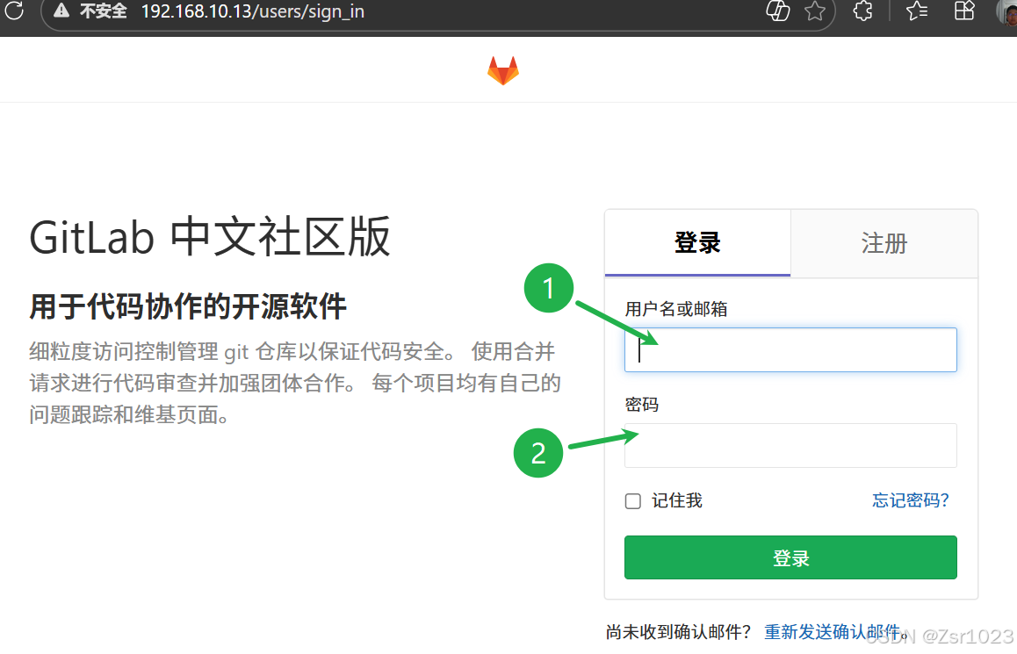Click the not-secure warning triangle icon
The height and width of the screenshot is (654, 1017).
point(61,11)
